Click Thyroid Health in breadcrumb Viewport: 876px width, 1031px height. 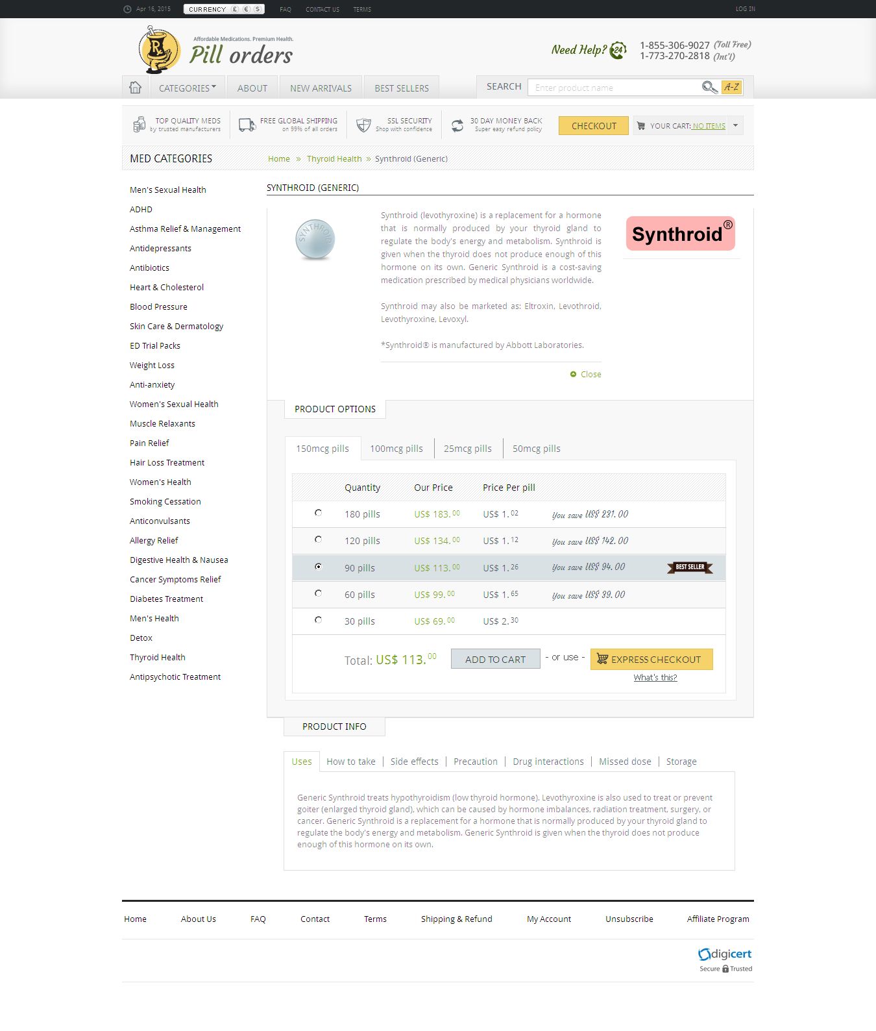pyautogui.click(x=334, y=158)
